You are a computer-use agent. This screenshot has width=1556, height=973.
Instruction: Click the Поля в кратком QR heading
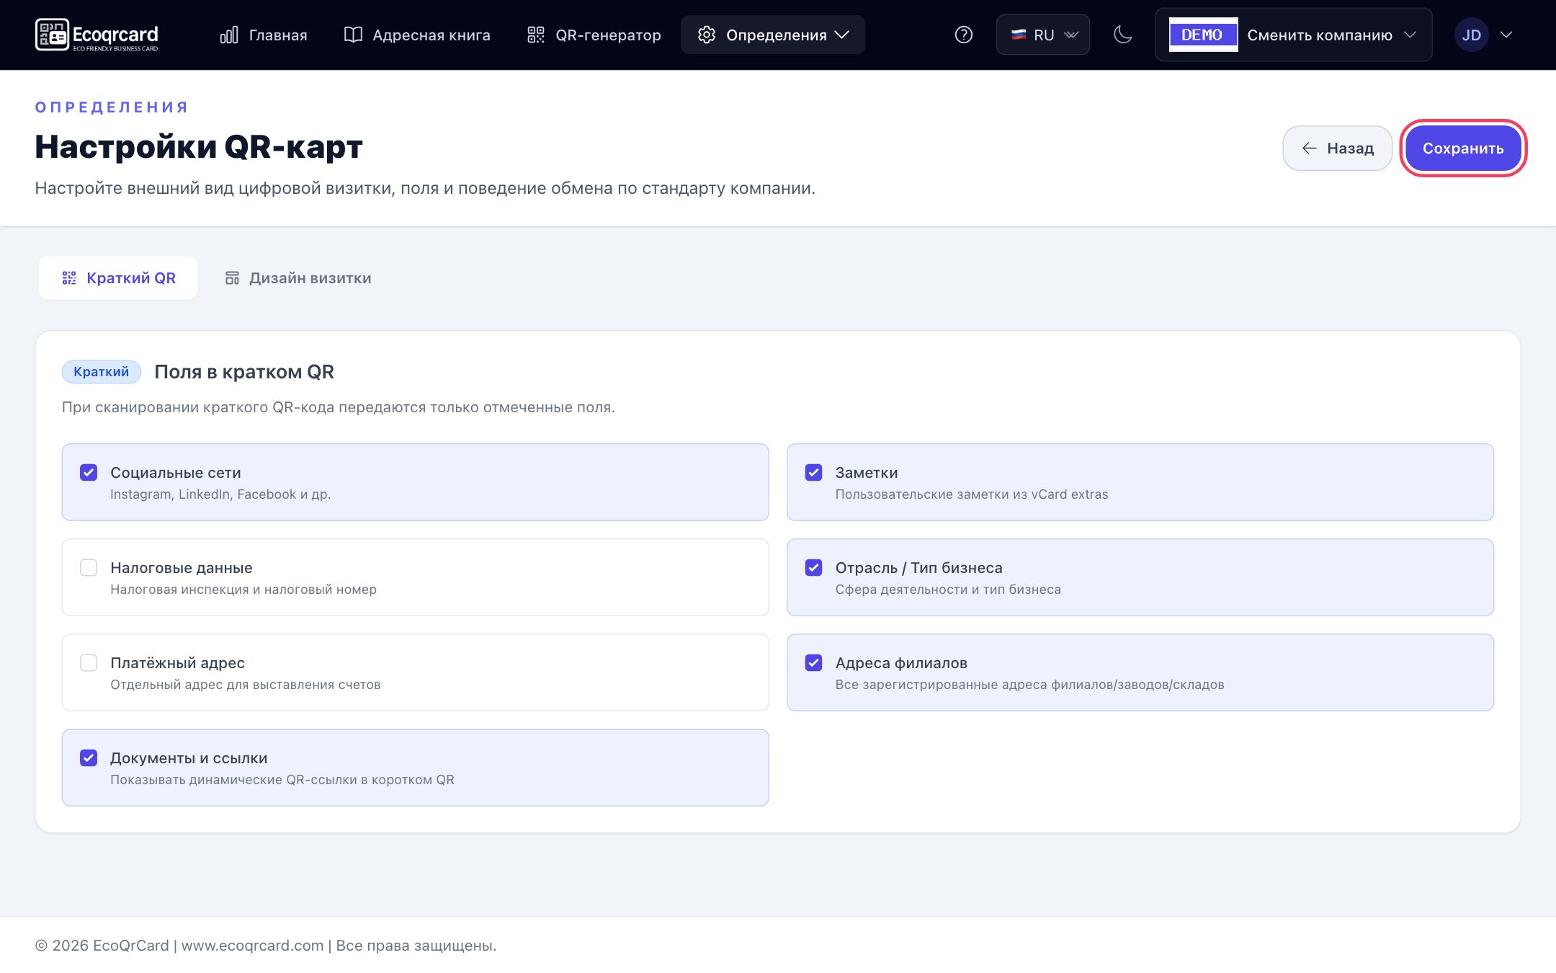[x=244, y=372]
